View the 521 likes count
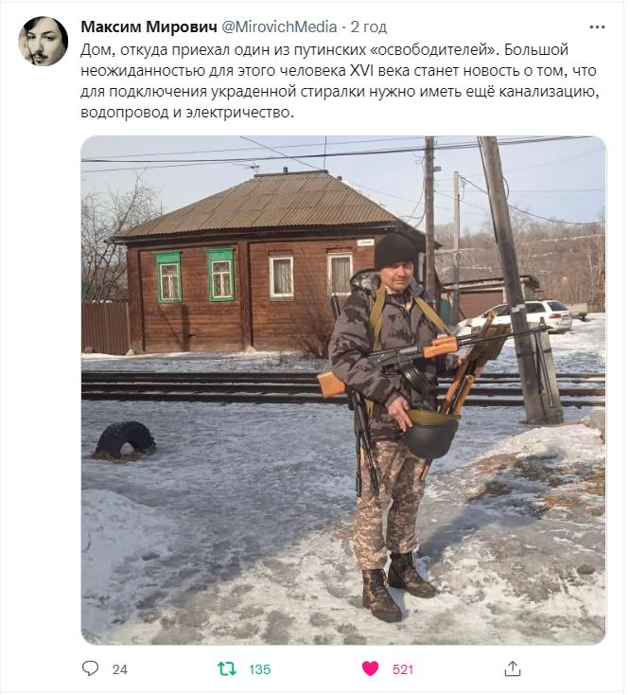This screenshot has height=695, width=630. (x=403, y=669)
